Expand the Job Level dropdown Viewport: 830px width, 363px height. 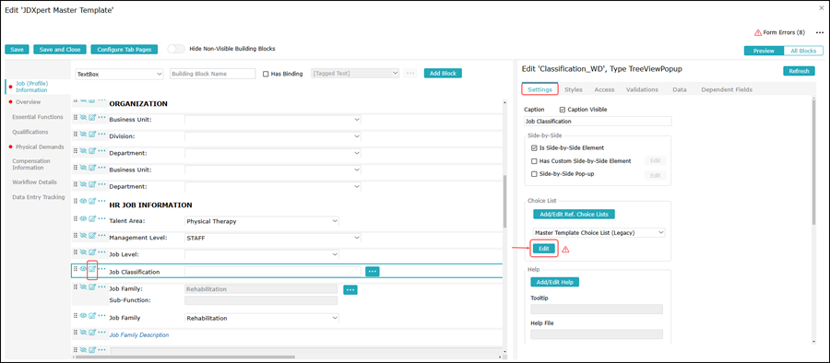tap(262, 255)
